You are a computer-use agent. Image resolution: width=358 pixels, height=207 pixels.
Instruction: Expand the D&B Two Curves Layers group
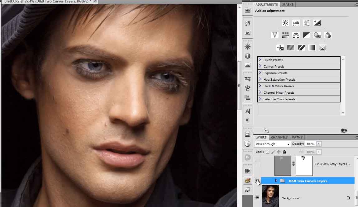[276, 181]
